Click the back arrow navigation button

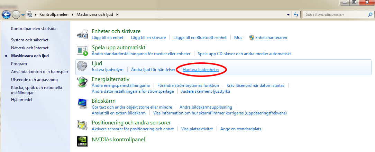pyautogui.click(x=7, y=14)
